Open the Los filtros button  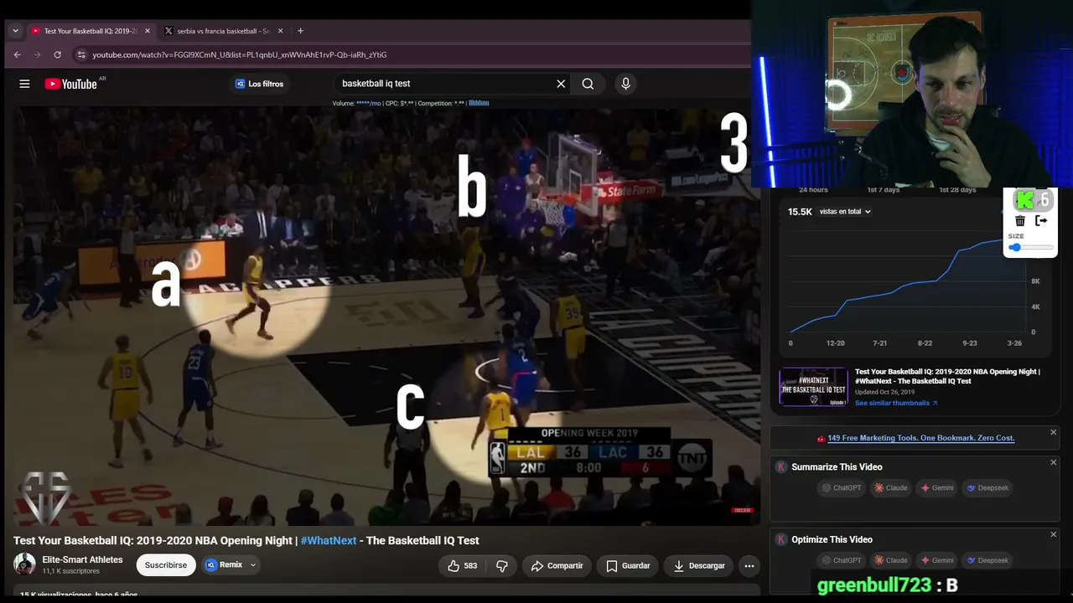coord(259,84)
